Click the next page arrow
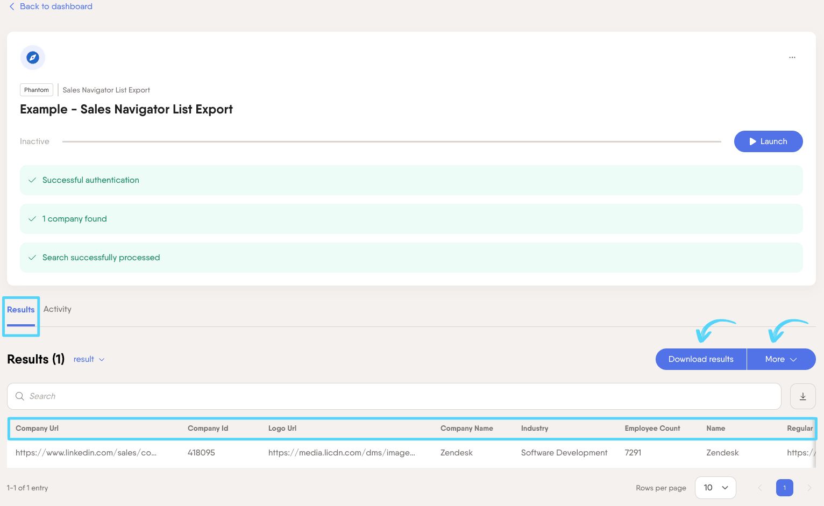Image resolution: width=824 pixels, height=506 pixels. click(809, 488)
